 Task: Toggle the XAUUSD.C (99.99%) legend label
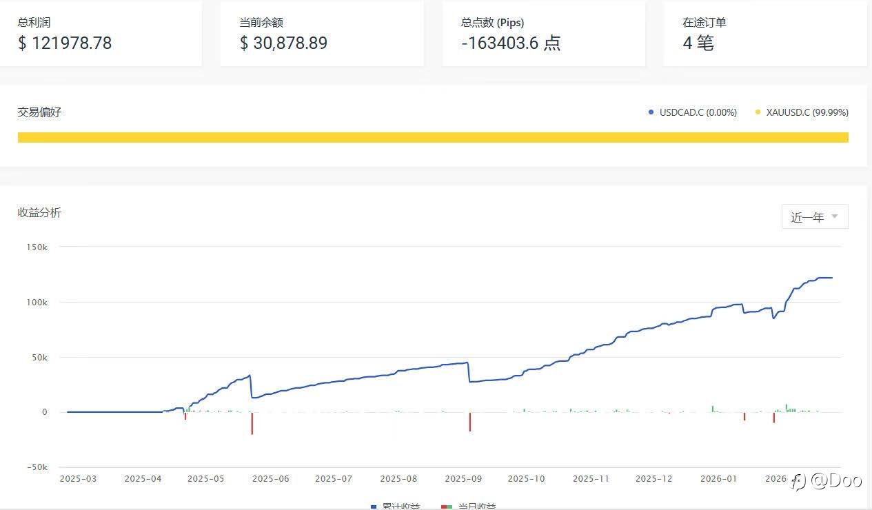point(807,112)
